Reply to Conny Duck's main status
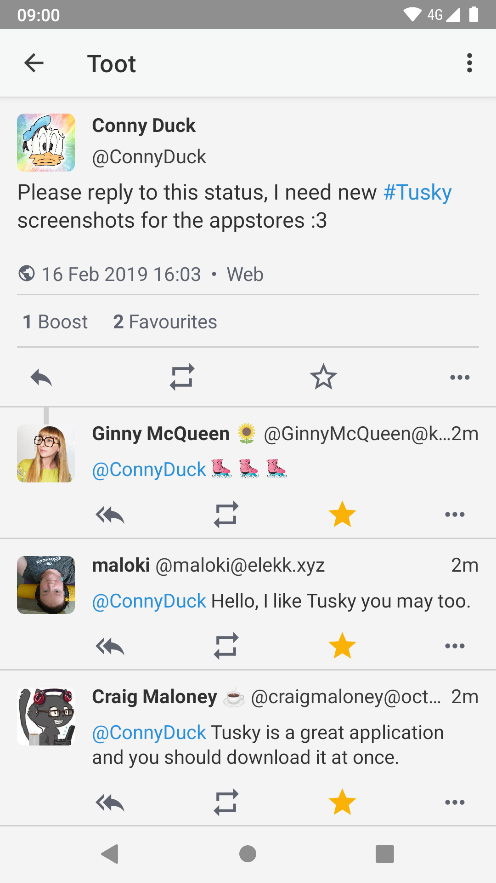The image size is (496, 883). pyautogui.click(x=41, y=378)
